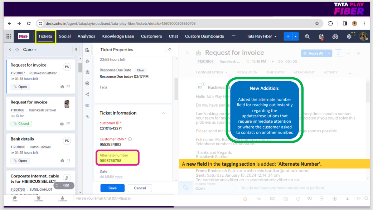Screen dimensions: 373x210
Task: Open Channels in bottom bar
Action: [x=39, y=199]
